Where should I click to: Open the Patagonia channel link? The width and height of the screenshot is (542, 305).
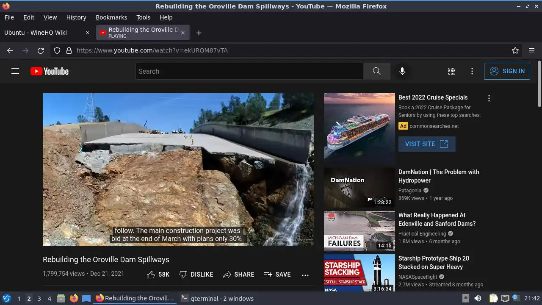click(410, 191)
